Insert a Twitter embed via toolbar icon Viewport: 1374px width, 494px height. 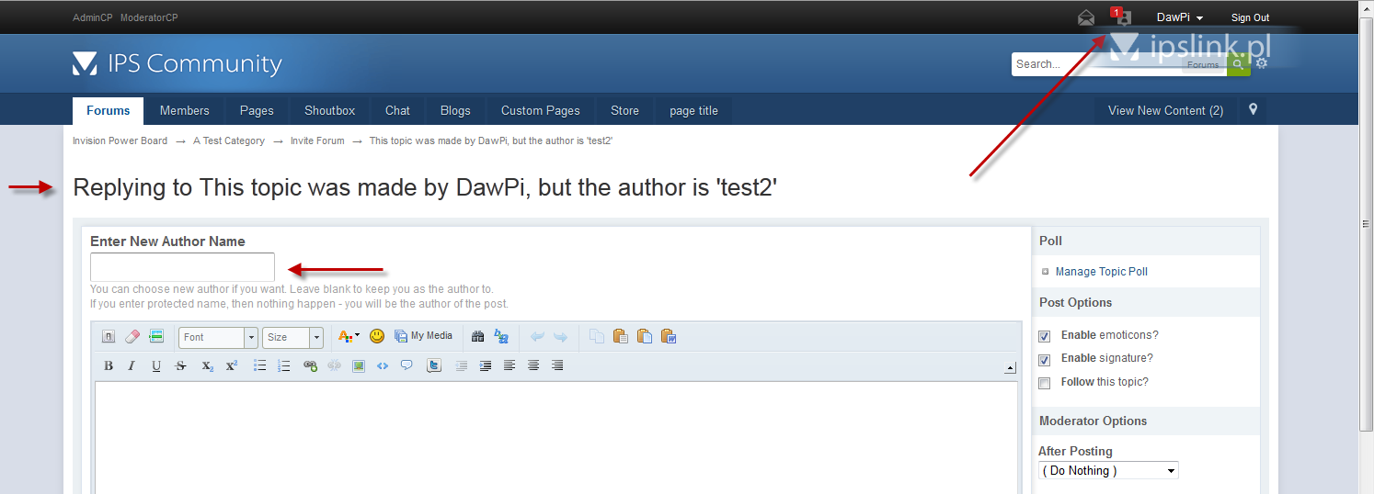click(434, 365)
